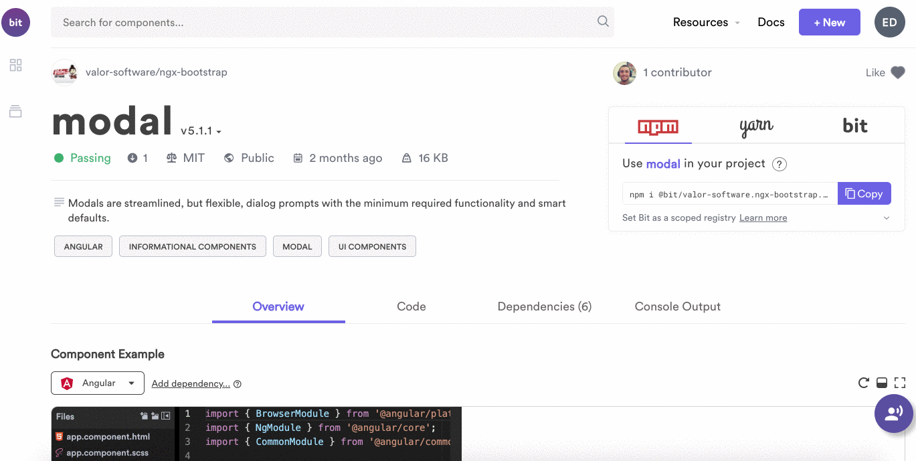Open the floating support chat button
This screenshot has width=916, height=461.
pyautogui.click(x=894, y=413)
